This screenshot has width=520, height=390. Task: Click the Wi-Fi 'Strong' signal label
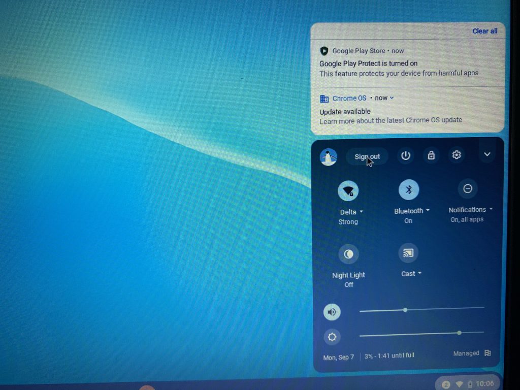(x=348, y=222)
